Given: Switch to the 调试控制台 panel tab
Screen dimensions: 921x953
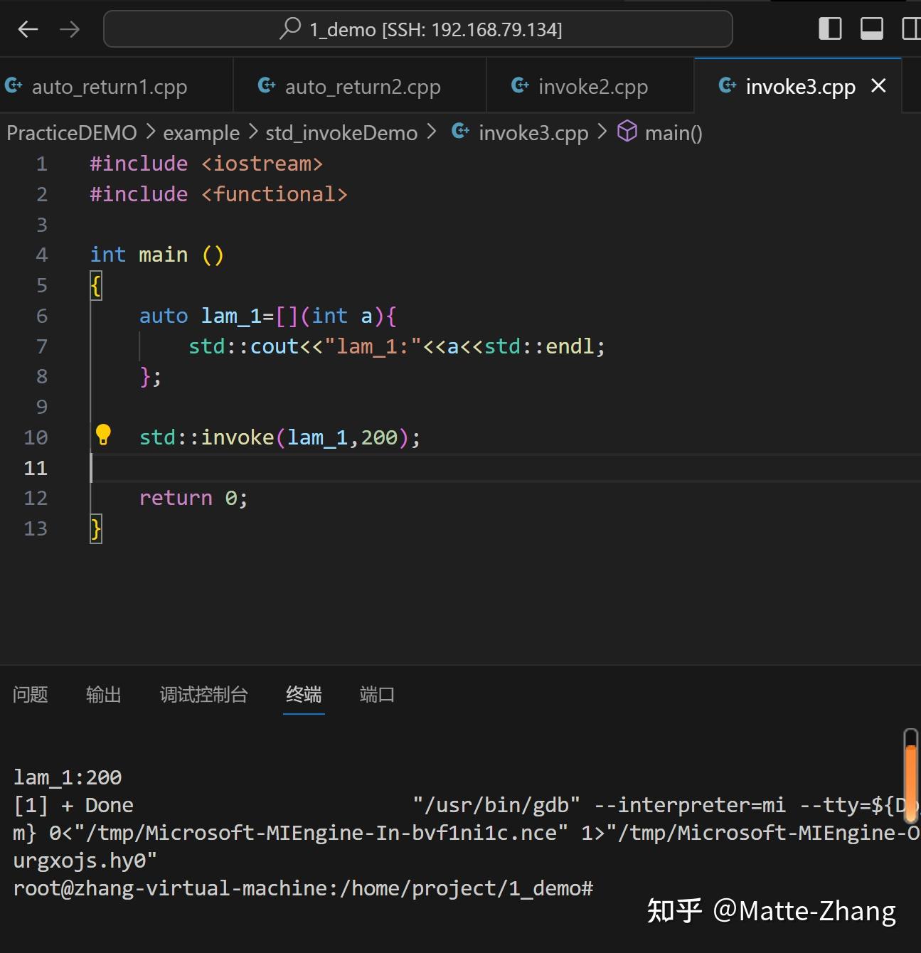Looking at the screenshot, I should coord(203,695).
